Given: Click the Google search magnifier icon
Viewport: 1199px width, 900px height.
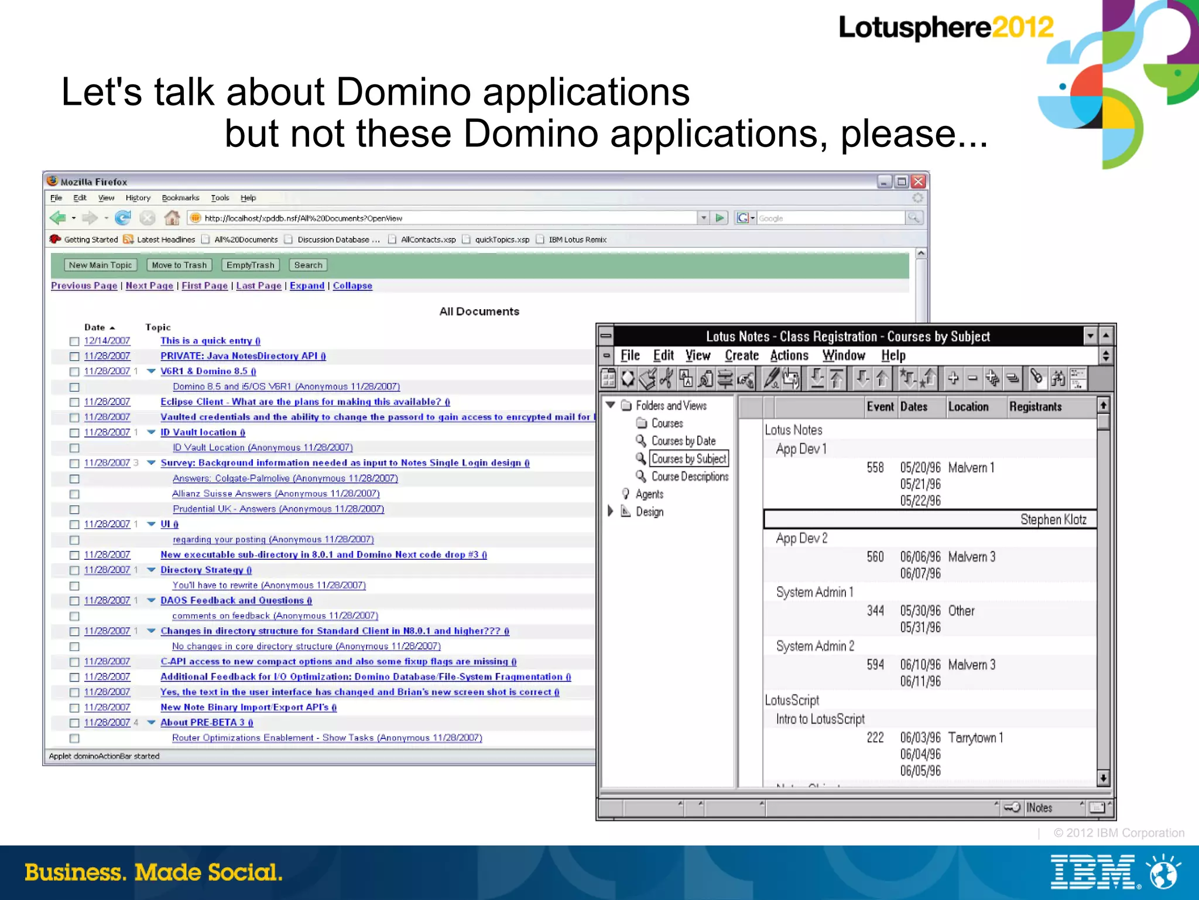Looking at the screenshot, I should point(913,218).
